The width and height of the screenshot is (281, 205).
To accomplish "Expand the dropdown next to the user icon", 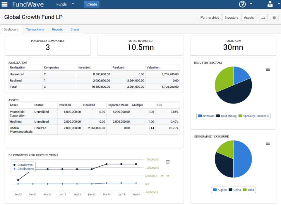I will [279, 4].
